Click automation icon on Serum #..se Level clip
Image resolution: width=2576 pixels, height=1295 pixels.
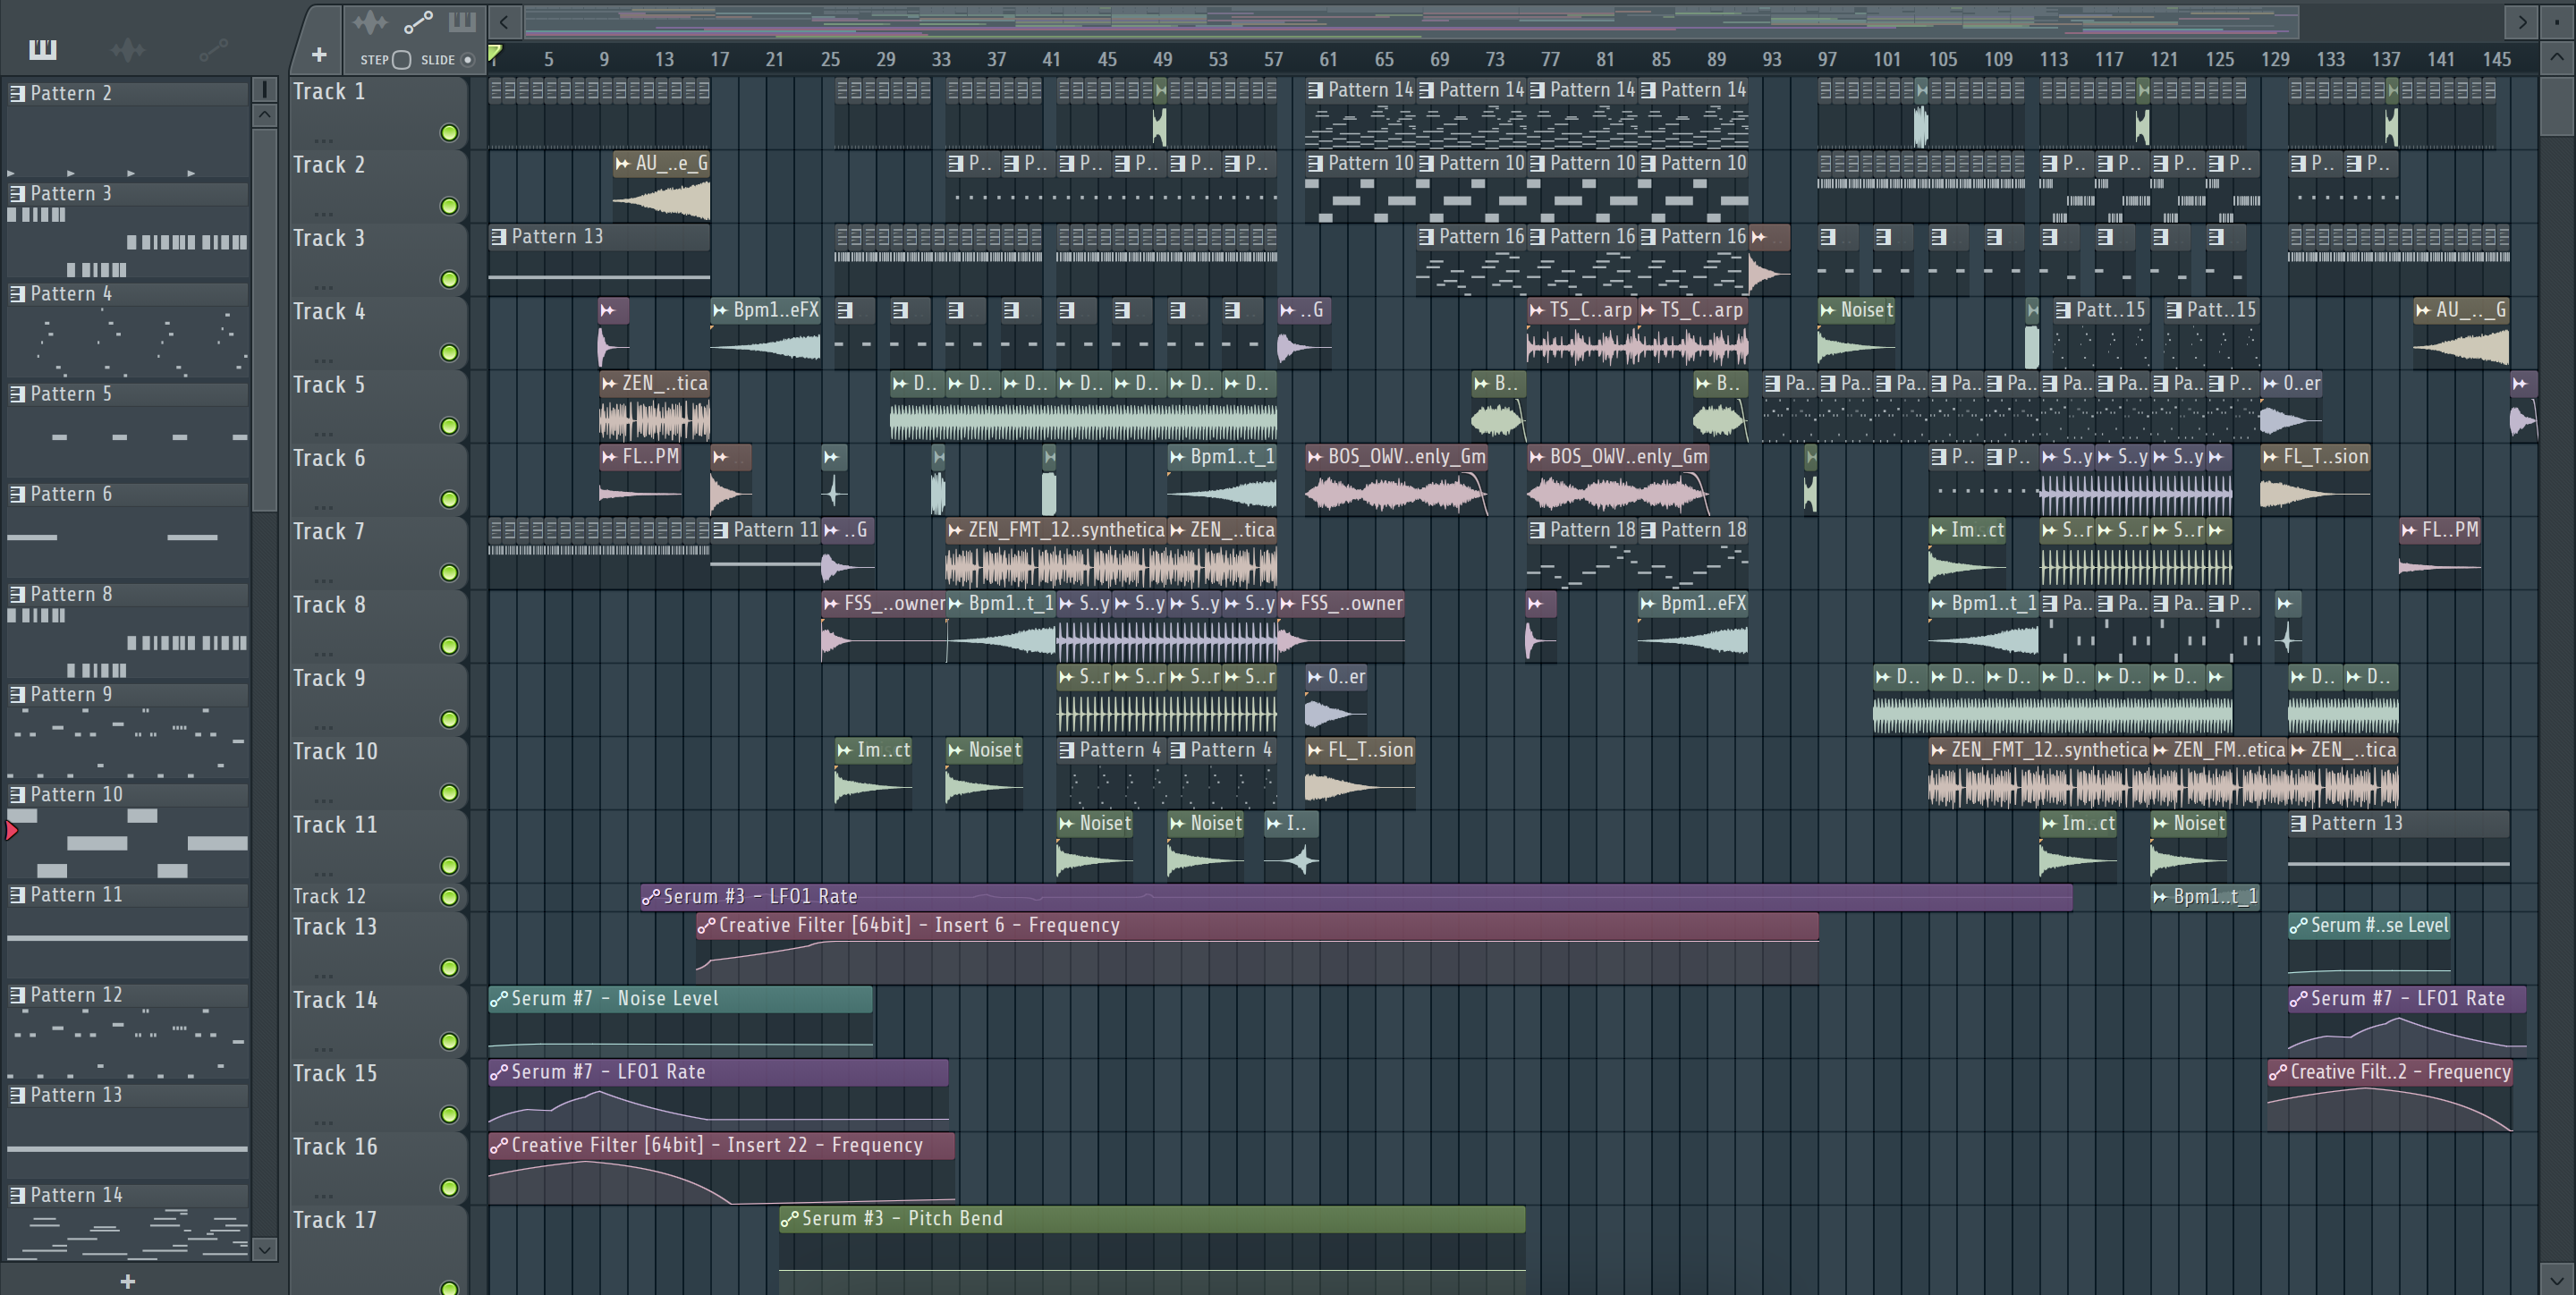pos(2299,926)
